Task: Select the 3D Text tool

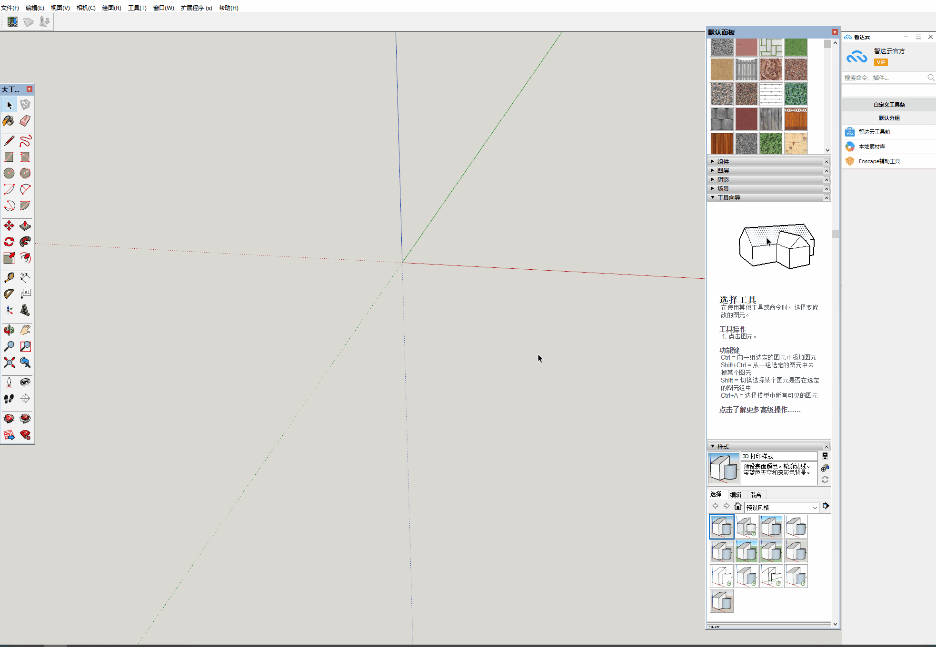Action: tap(25, 311)
